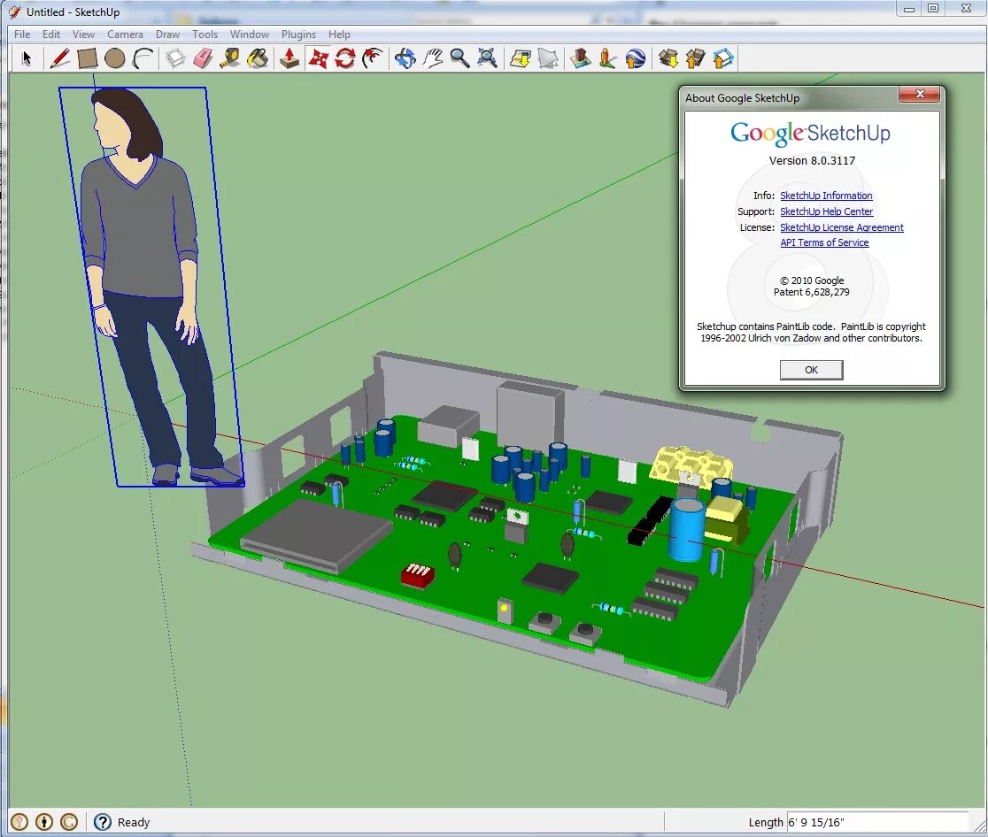Open the Draw menu
988x837 pixels.
coord(167,34)
